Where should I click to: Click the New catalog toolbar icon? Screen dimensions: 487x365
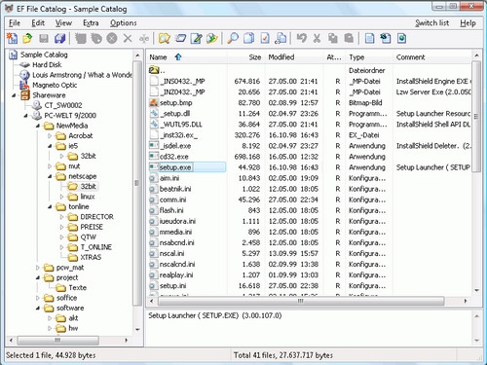point(13,38)
